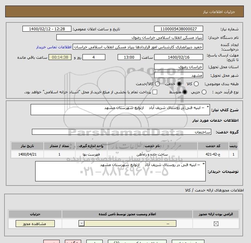This screenshot has height=243, width=251.
Task: Click the service name cell ساخت جاده و راه‌آهن
Action: point(152,154)
